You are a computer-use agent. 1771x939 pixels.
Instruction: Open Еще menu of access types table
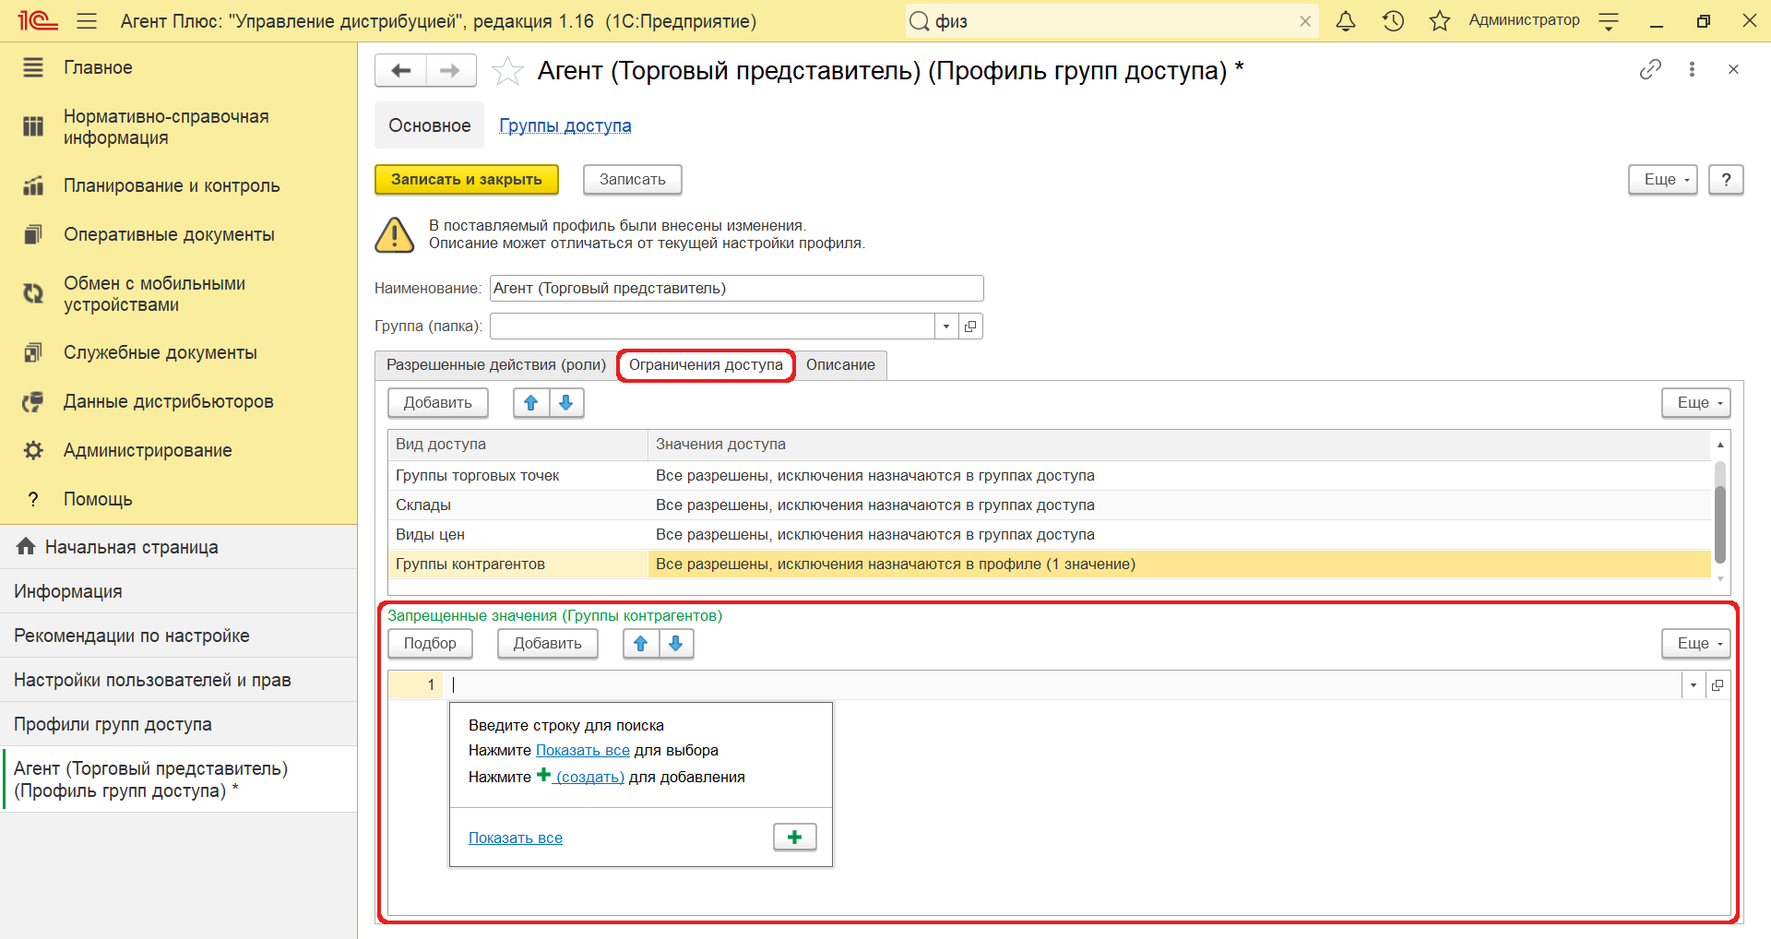click(1696, 402)
